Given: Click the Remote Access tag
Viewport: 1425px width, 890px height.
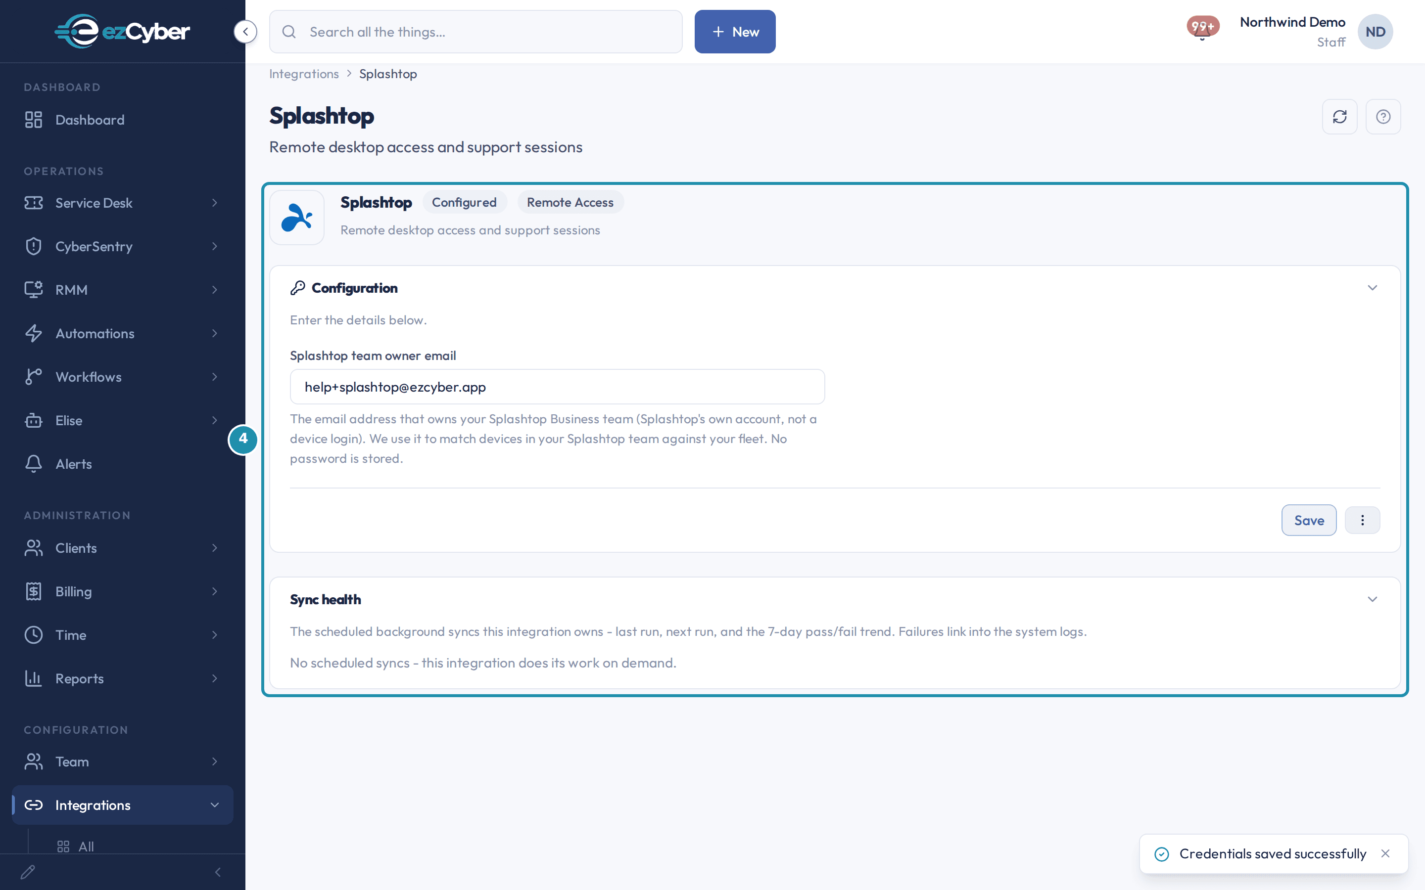Looking at the screenshot, I should (570, 203).
